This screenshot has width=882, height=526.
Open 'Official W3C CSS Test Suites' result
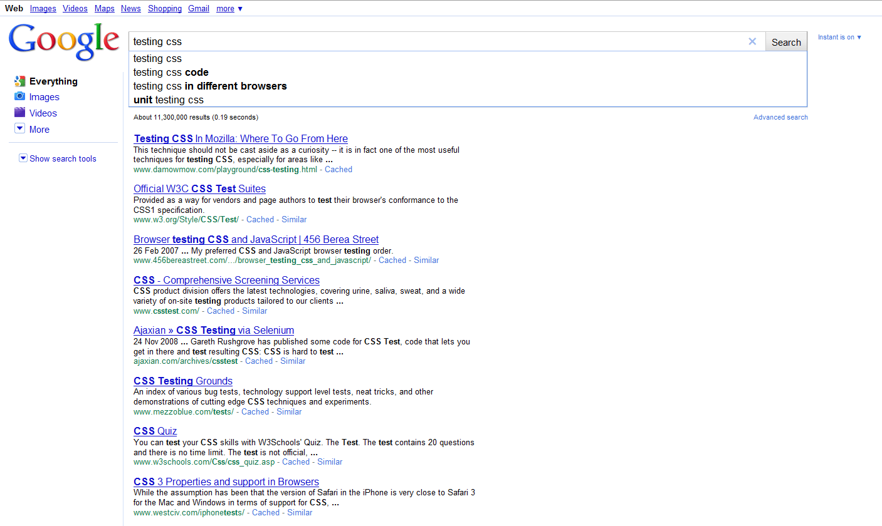click(x=199, y=188)
